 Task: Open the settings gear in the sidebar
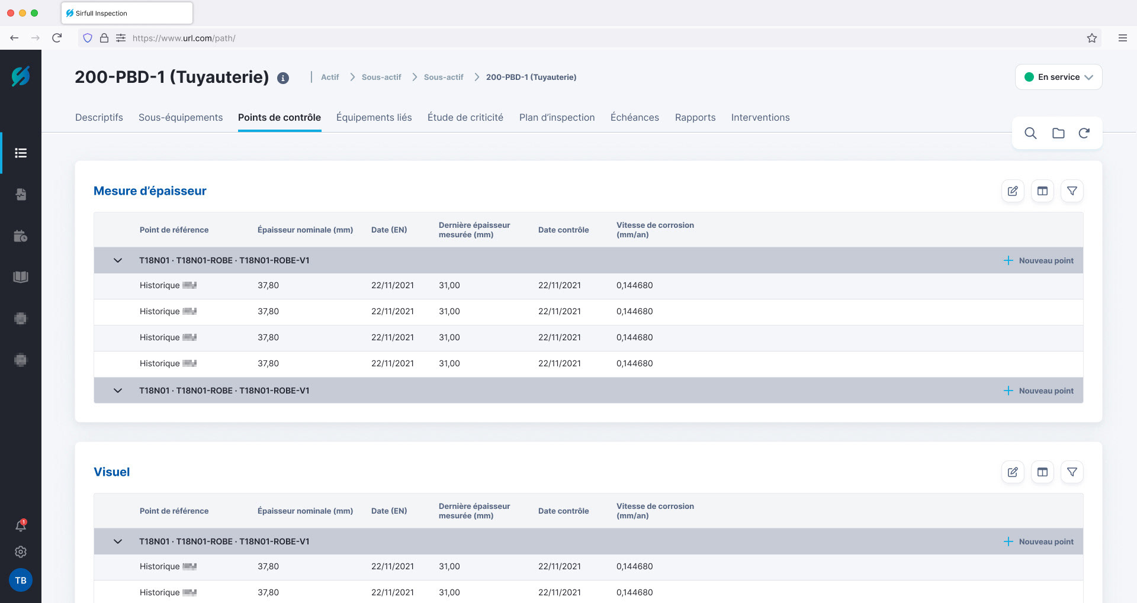[x=21, y=552]
